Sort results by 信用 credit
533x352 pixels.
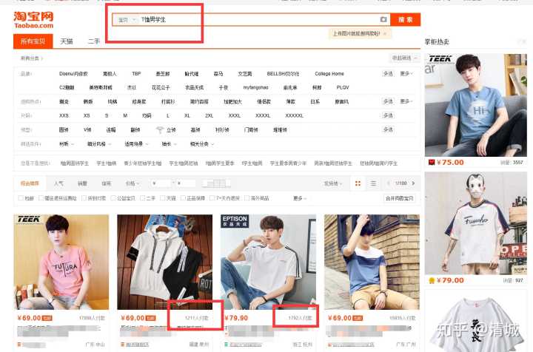pyautogui.click(x=106, y=183)
